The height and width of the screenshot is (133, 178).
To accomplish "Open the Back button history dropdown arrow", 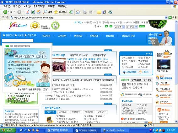I will (x=14, y=12).
